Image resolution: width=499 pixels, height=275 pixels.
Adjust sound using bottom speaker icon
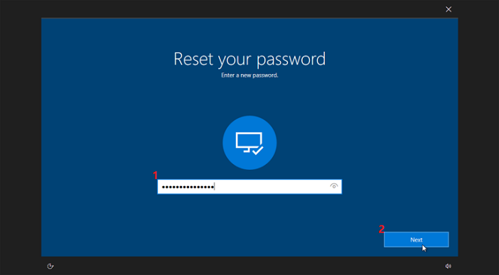point(449,266)
